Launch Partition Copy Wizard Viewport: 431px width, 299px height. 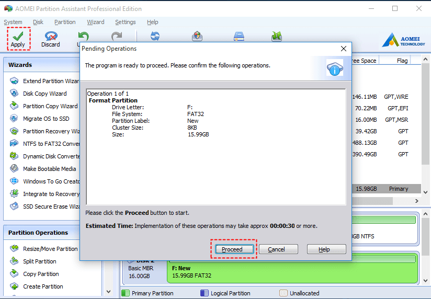(44, 106)
